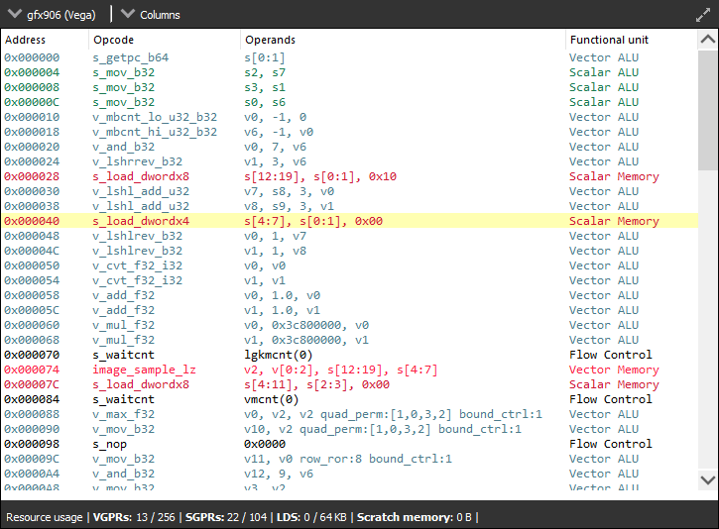Screen dimensions: 719x529
Task: Click the Functional unit column header
Action: point(609,40)
